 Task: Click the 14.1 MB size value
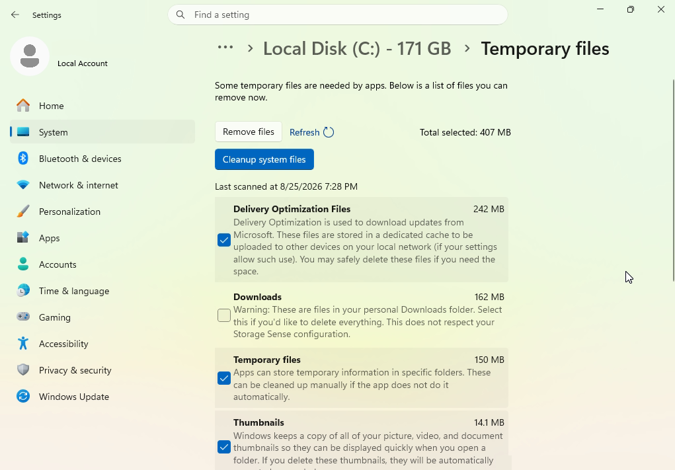tap(489, 422)
